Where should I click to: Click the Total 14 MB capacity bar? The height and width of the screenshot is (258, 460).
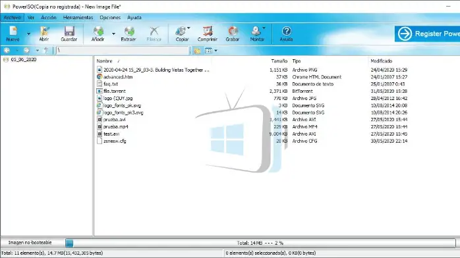260,243
